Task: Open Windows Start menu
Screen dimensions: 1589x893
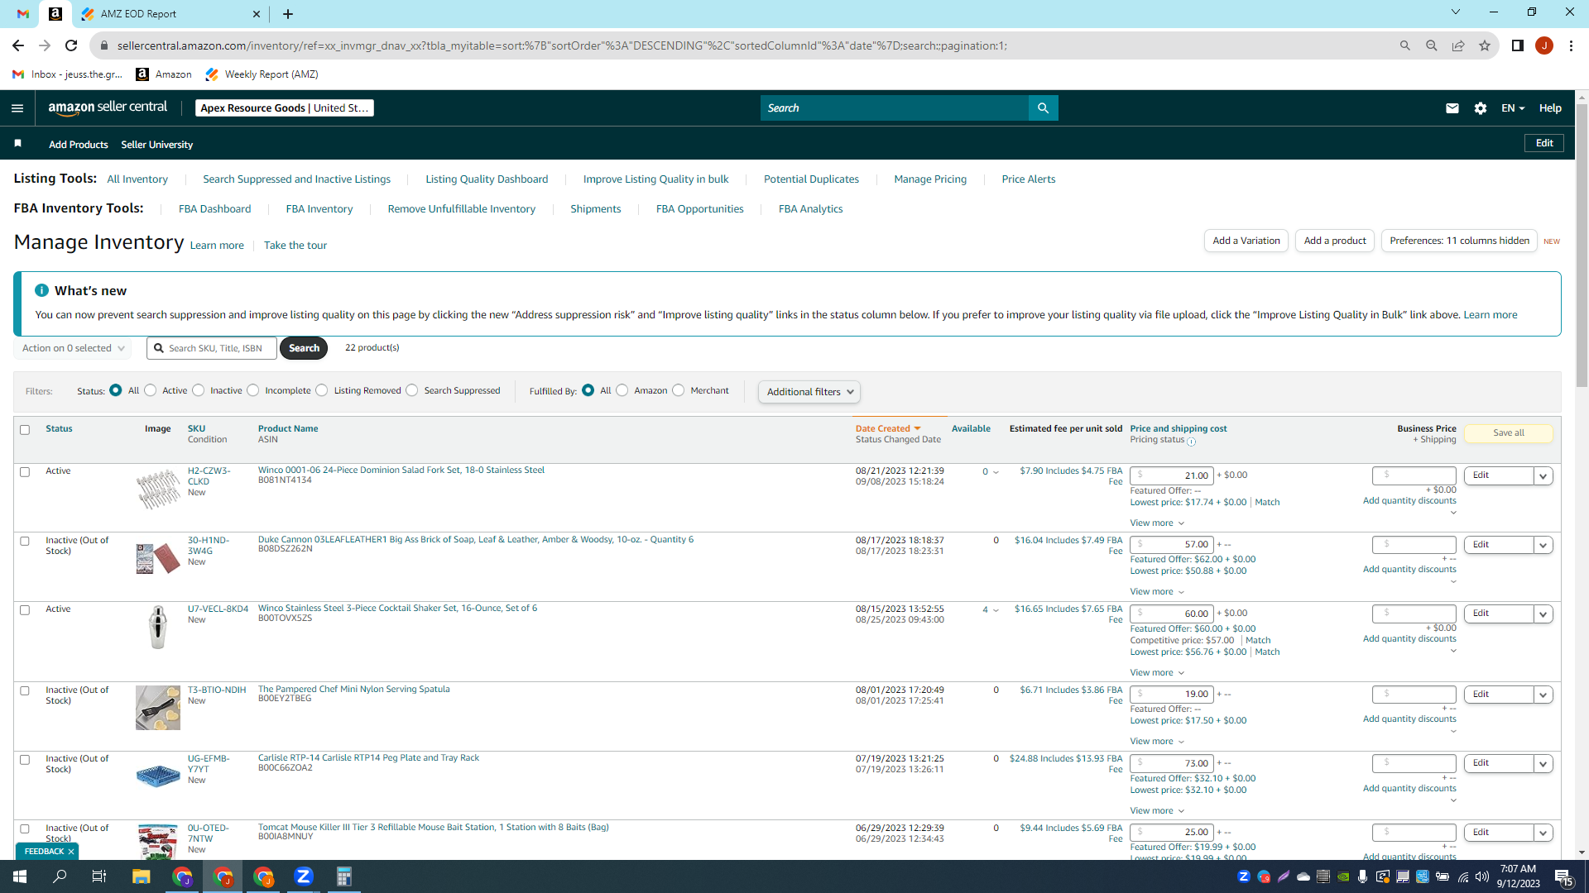Action: 20,876
